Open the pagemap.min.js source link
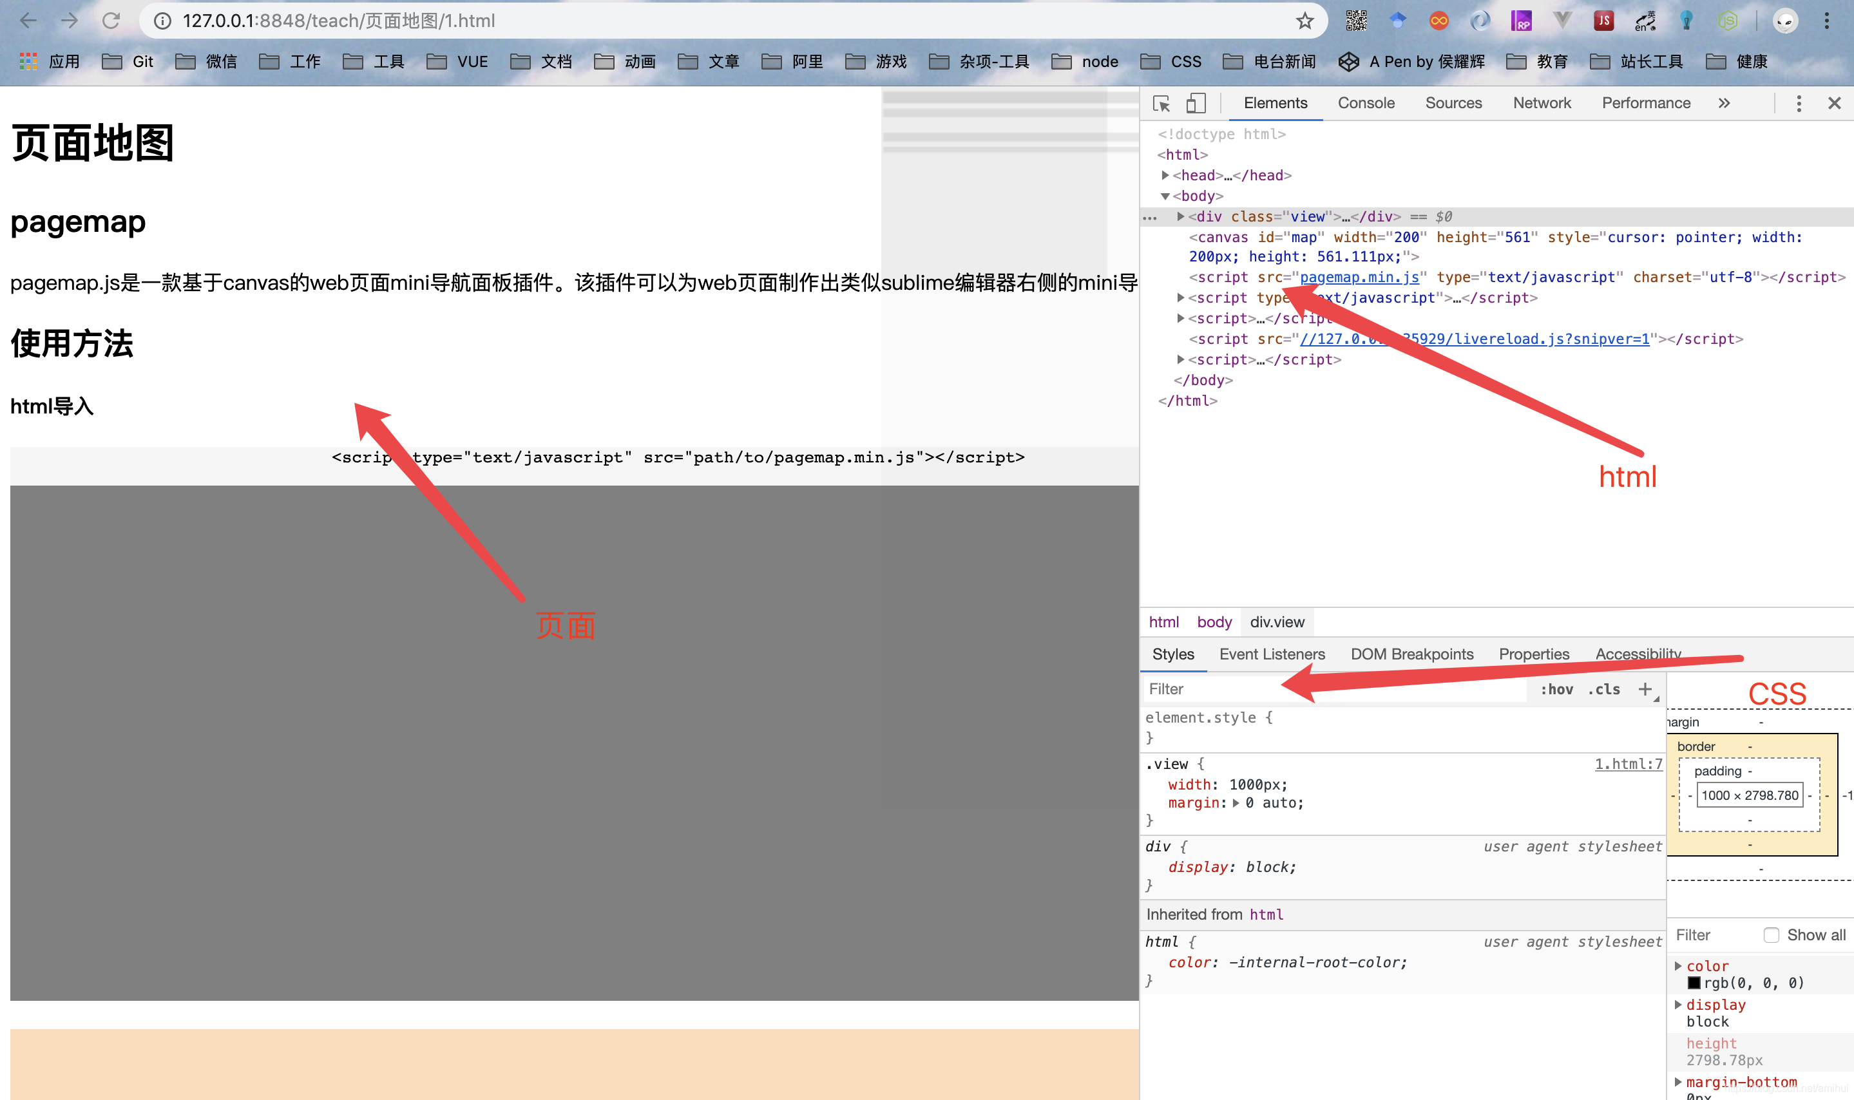Image resolution: width=1854 pixels, height=1100 pixels. pyautogui.click(x=1359, y=277)
